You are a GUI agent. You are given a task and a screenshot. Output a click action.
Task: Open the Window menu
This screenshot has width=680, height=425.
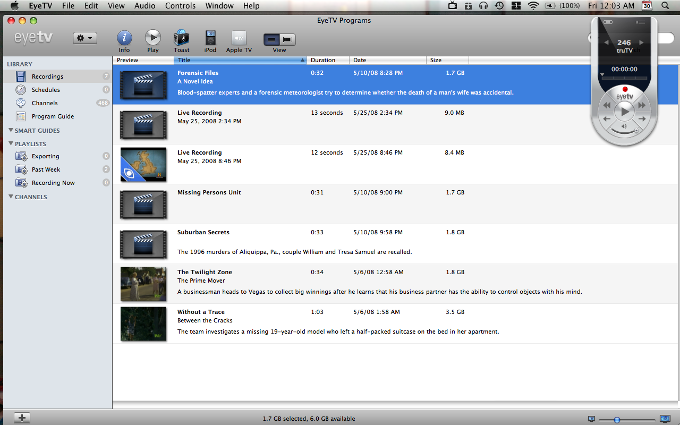tap(219, 6)
